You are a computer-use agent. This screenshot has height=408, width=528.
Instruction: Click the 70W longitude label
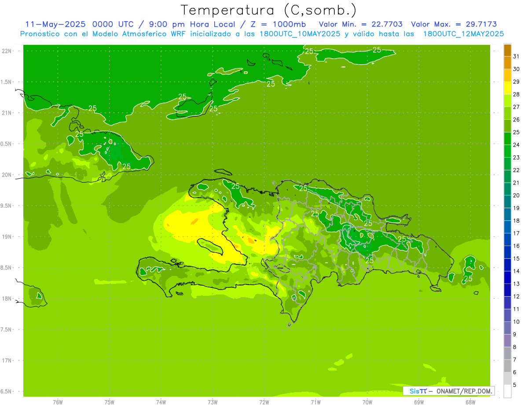(367, 402)
